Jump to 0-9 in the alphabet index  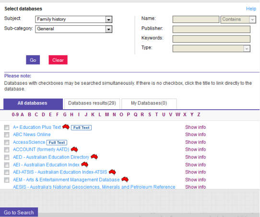tap(15, 114)
